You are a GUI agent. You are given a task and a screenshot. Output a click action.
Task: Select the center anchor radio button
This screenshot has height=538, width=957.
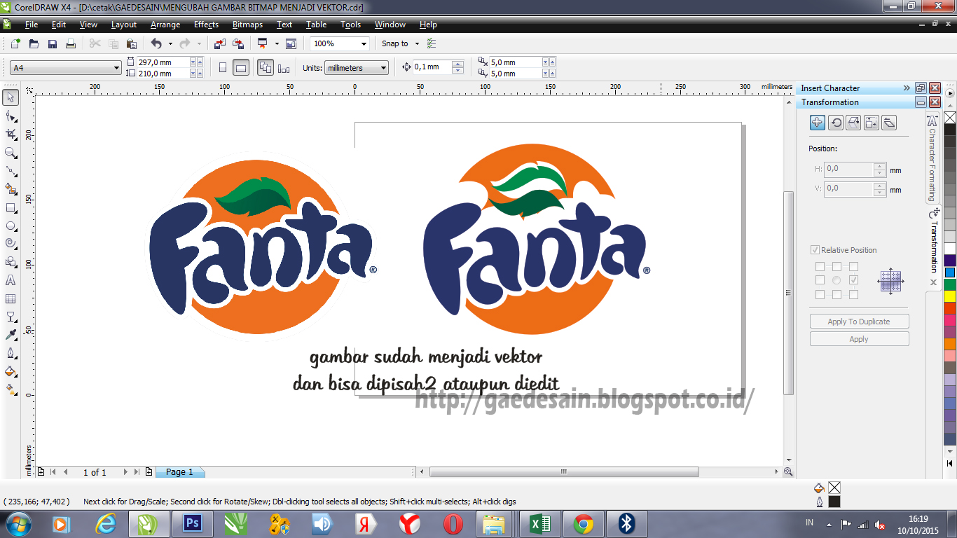coord(836,280)
